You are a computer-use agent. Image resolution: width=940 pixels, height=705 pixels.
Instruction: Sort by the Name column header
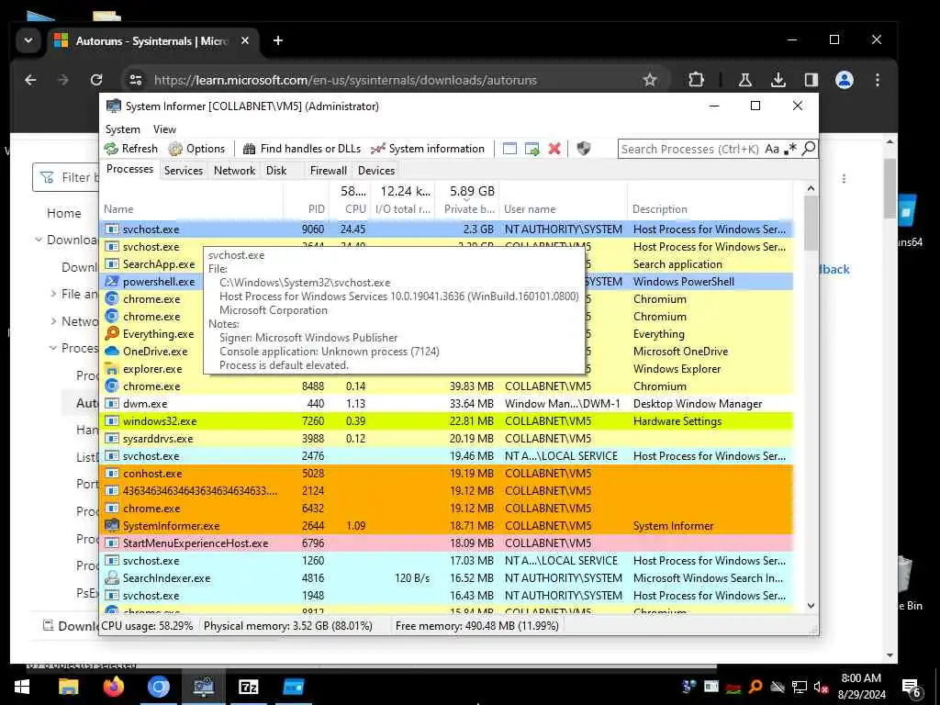(x=118, y=209)
